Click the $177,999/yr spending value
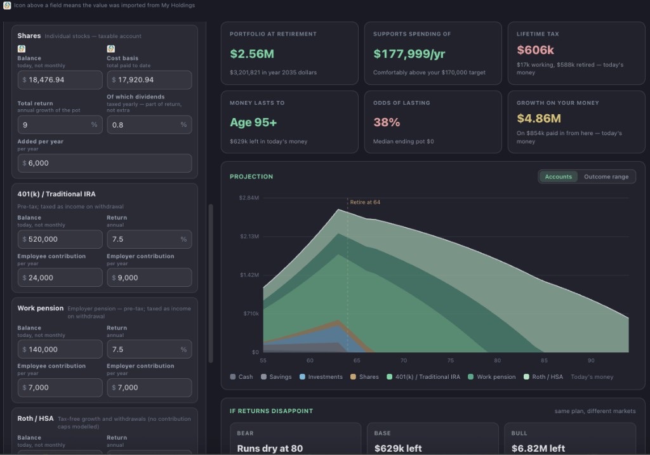Screen dimensions: 650x455 coord(409,54)
